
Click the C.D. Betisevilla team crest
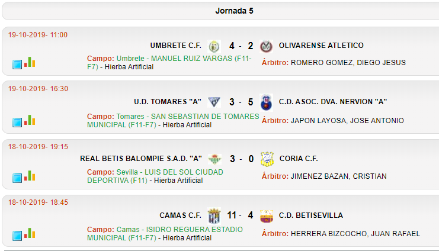point(267,216)
